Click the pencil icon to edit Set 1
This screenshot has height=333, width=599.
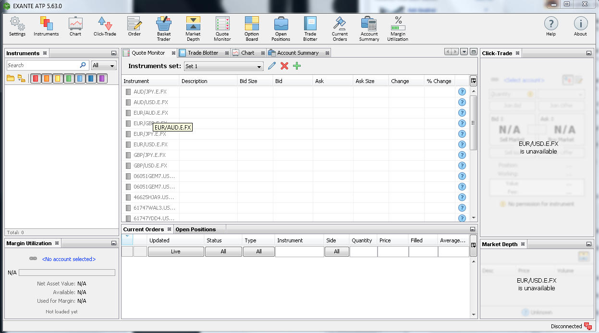point(272,66)
